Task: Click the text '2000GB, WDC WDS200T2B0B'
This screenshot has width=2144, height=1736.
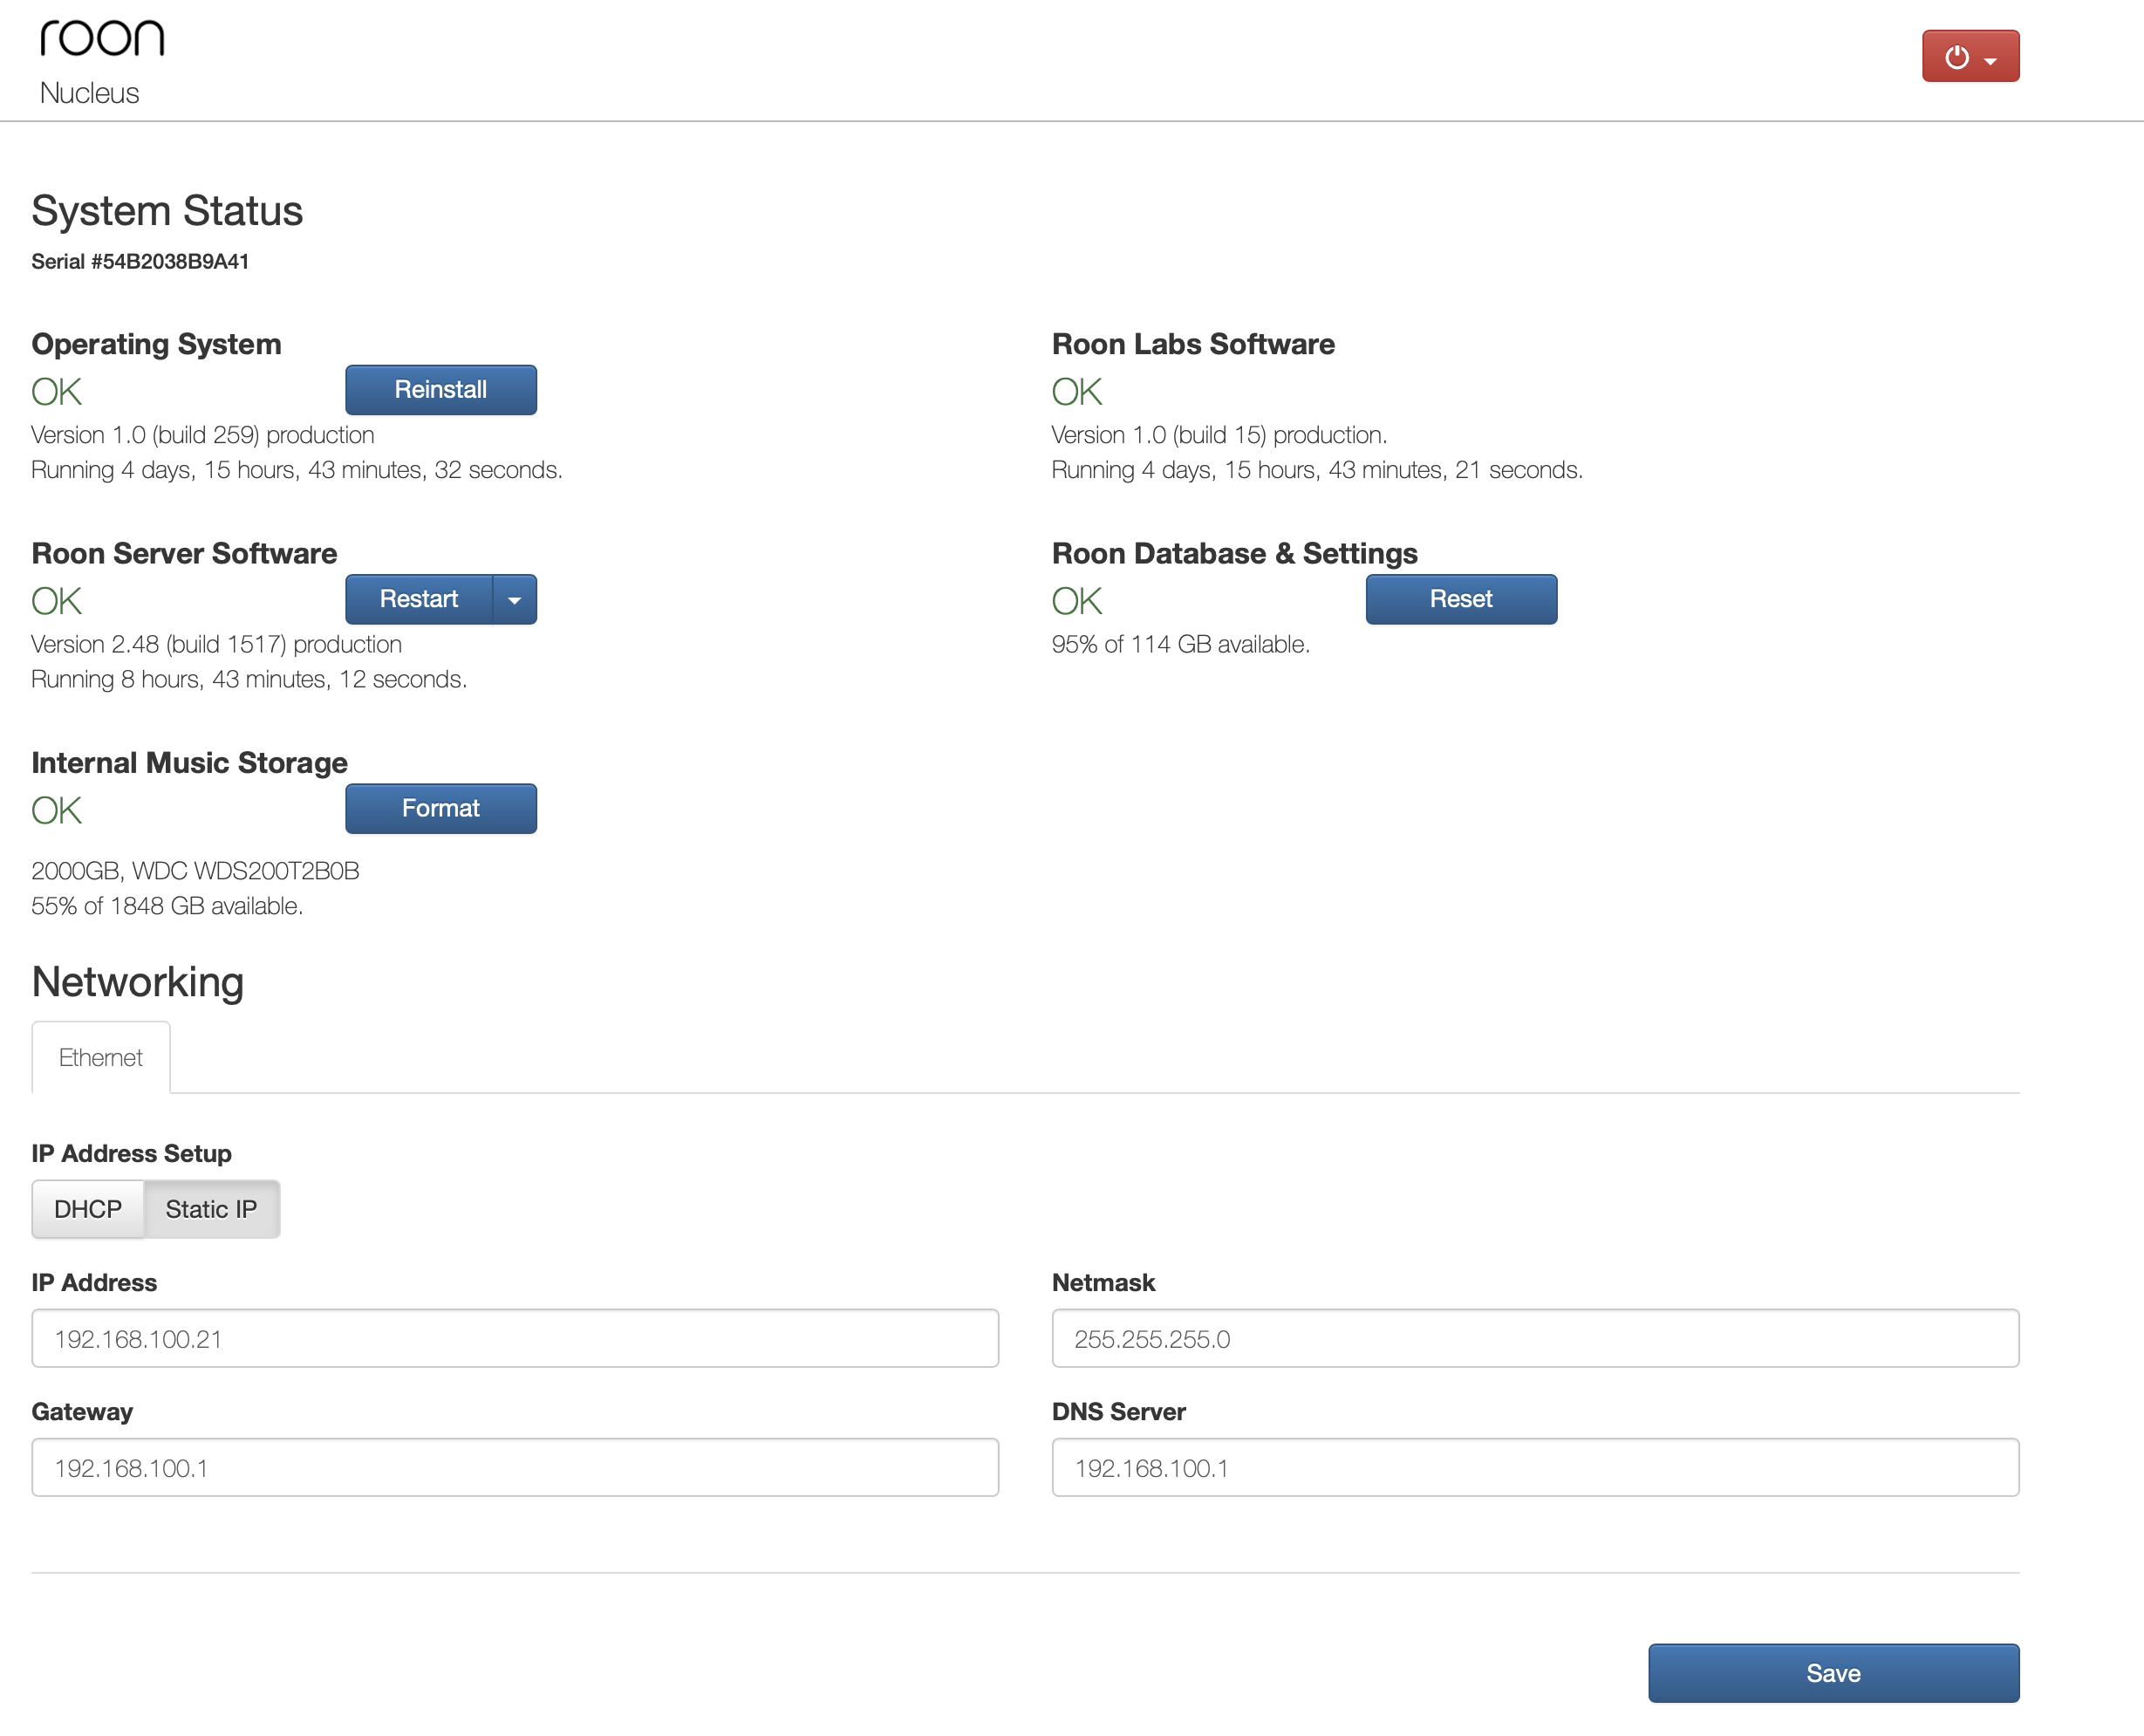Action: pyautogui.click(x=195, y=871)
